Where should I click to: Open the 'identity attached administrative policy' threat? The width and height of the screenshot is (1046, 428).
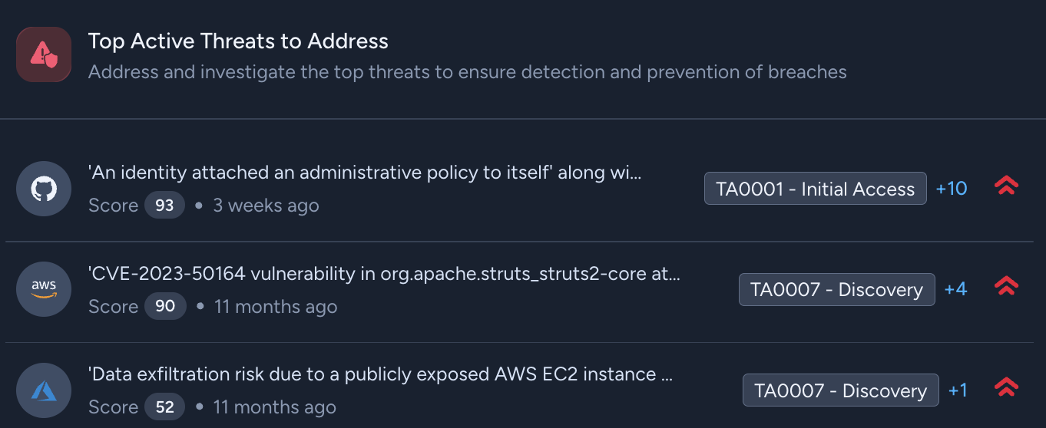tap(365, 173)
